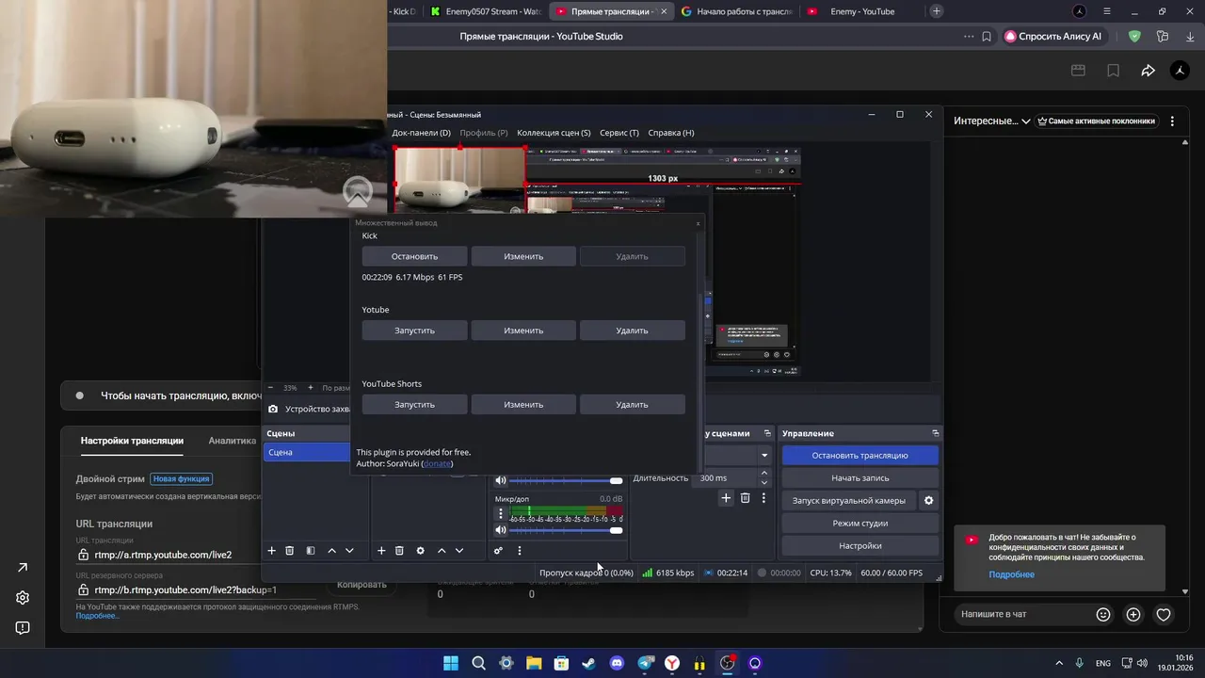Show backup server URL lock icon
Image resolution: width=1205 pixels, height=678 pixels.
pyautogui.click(x=84, y=589)
